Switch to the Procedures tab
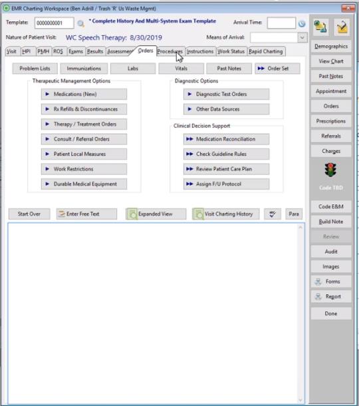Screen dimensions: 359x406 tap(170, 51)
